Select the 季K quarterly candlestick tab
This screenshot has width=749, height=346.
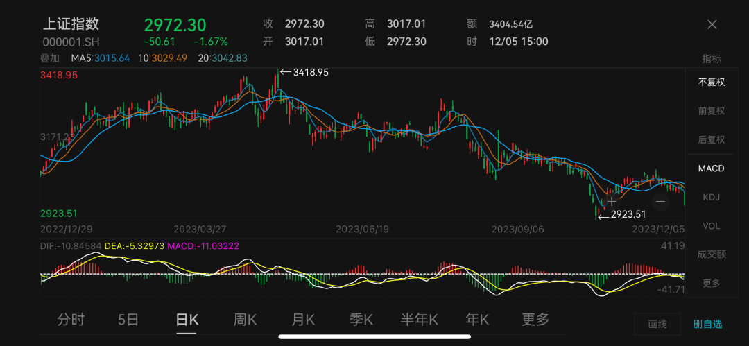point(361,319)
